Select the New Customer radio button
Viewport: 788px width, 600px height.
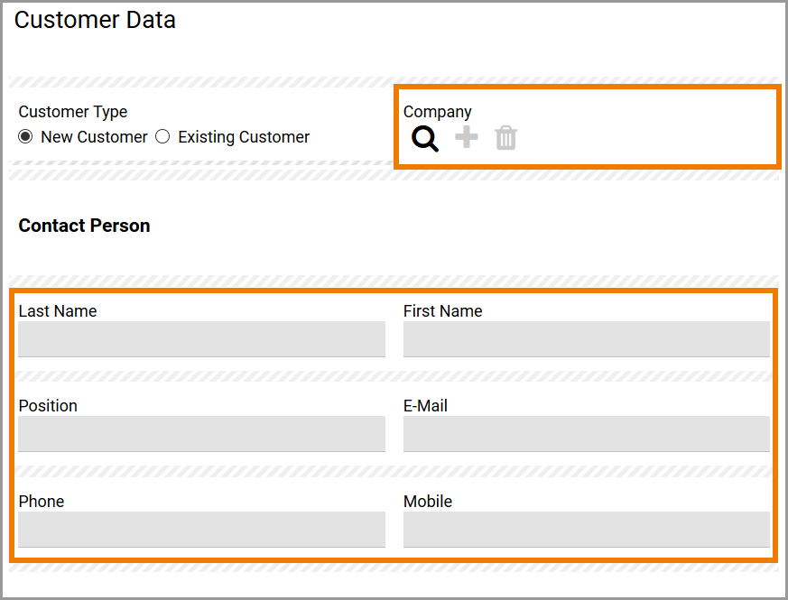point(25,136)
